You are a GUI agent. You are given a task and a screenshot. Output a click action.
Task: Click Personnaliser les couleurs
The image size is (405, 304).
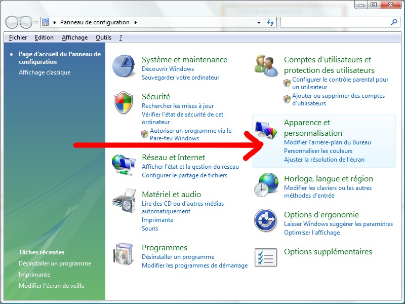(x=318, y=151)
